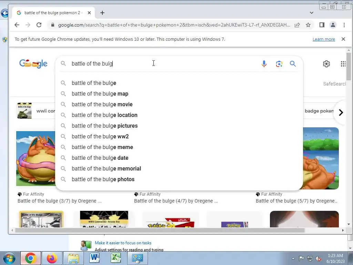Start voice search with microphone icon
The height and width of the screenshot is (265, 353).
point(264,64)
